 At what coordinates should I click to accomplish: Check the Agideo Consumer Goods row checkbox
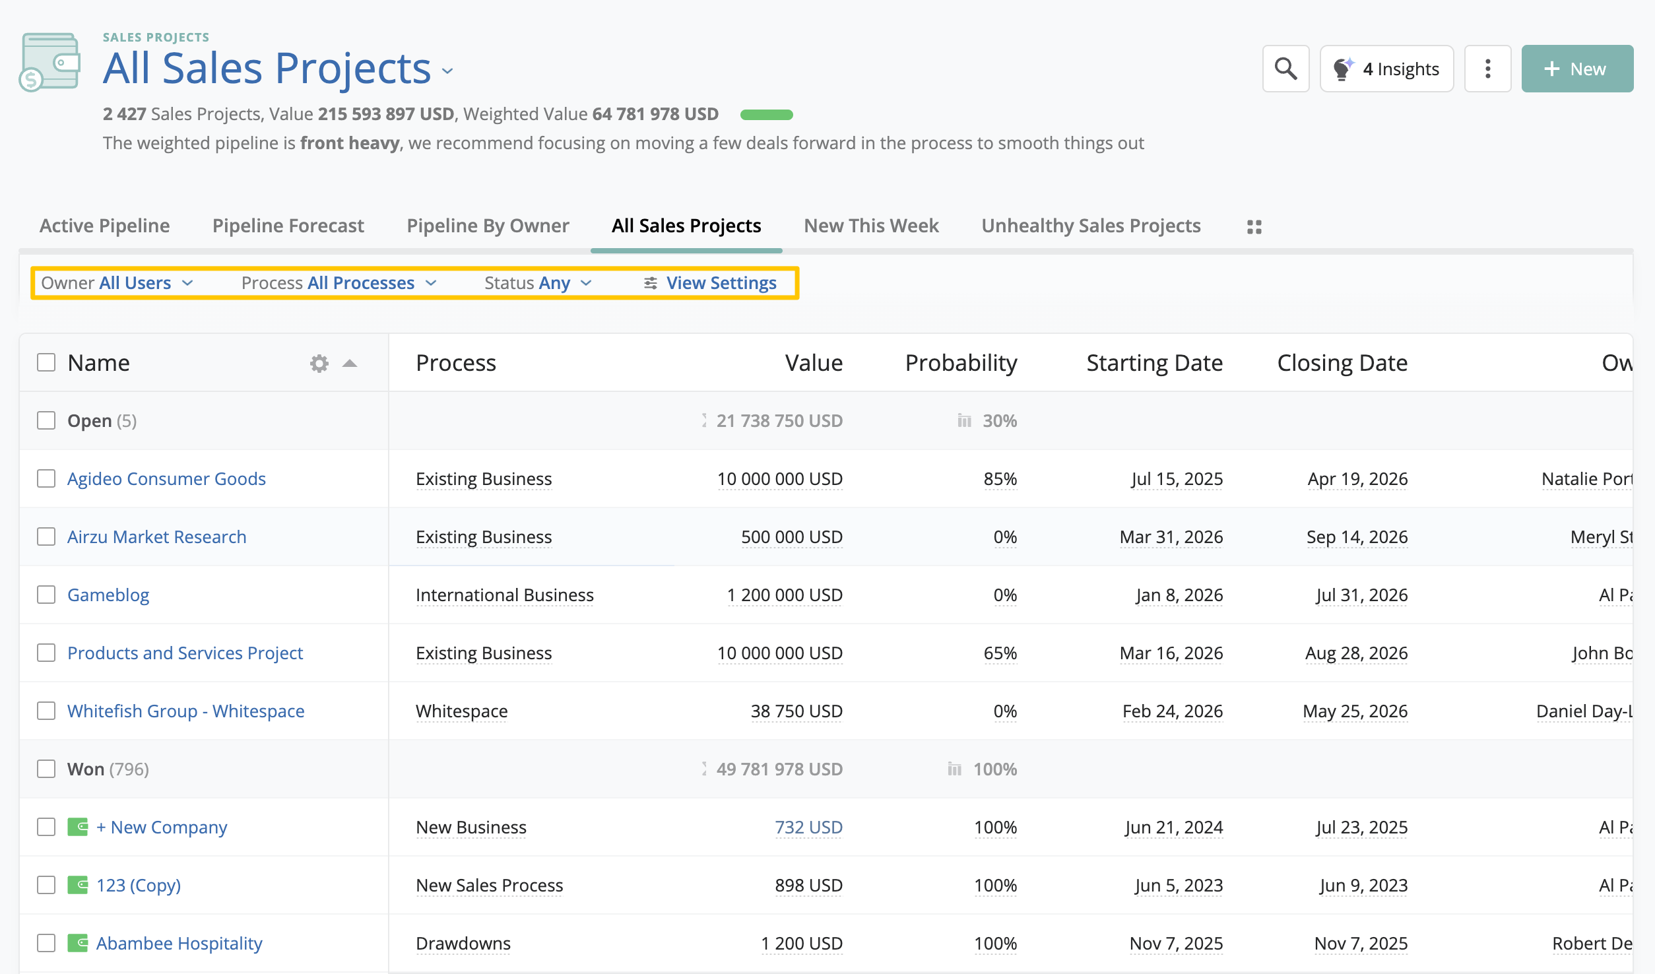click(x=46, y=478)
